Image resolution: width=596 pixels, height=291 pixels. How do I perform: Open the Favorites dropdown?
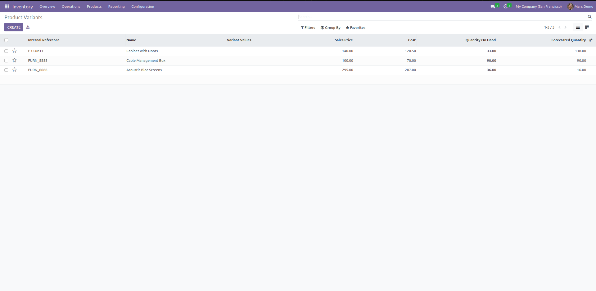coord(355,28)
